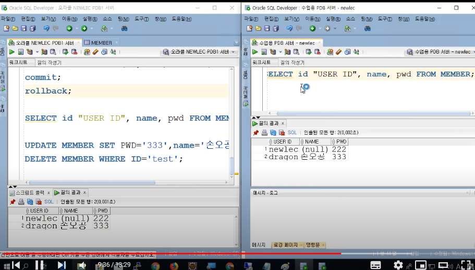Click horizontal scrollbar of right SQL editor
This screenshot has width=475, height=270.
pyautogui.click(x=373, y=114)
